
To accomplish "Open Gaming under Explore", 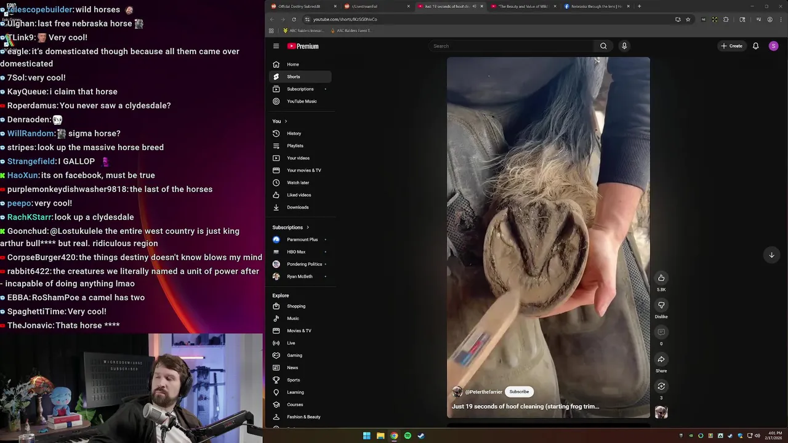I will click(300, 356).
